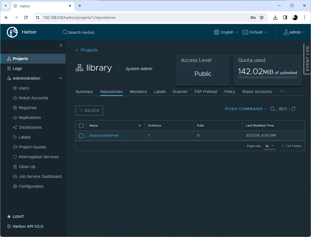Reload the browser page
This screenshot has width=311, height=237.
click(x=26, y=17)
